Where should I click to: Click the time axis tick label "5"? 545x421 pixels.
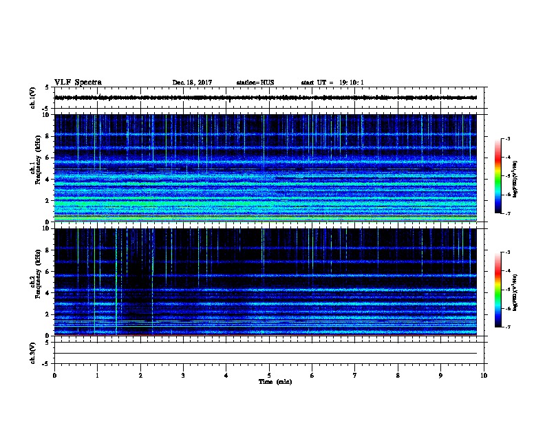pyautogui.click(x=269, y=376)
